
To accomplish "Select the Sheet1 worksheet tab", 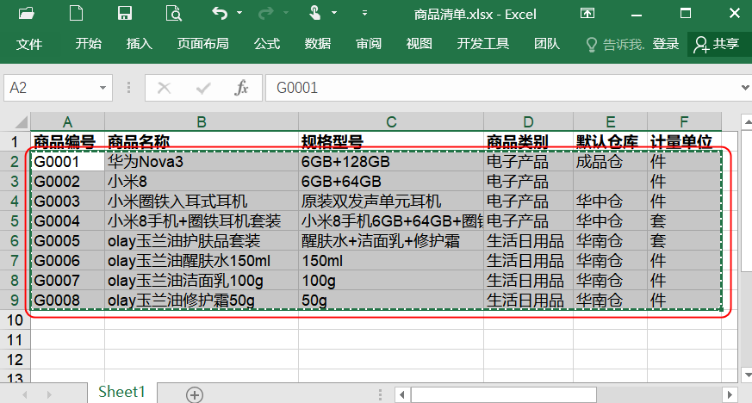I will (121, 392).
